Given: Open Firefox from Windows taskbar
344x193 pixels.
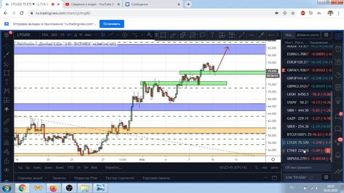Looking at the screenshot, I should [x=54, y=188].
